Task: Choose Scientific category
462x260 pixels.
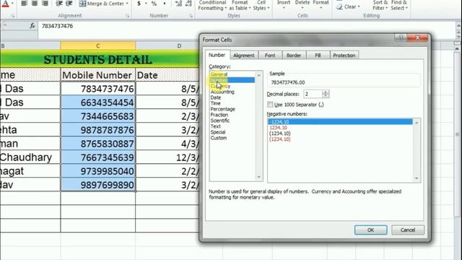Action: coord(219,121)
